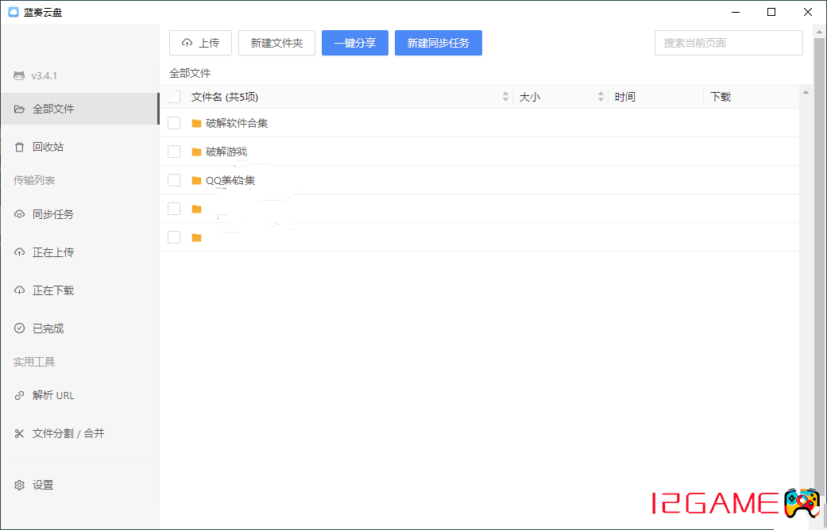The height and width of the screenshot is (530, 827).
Task: Open the 正在下载 download cloud icon
Action: click(x=20, y=290)
